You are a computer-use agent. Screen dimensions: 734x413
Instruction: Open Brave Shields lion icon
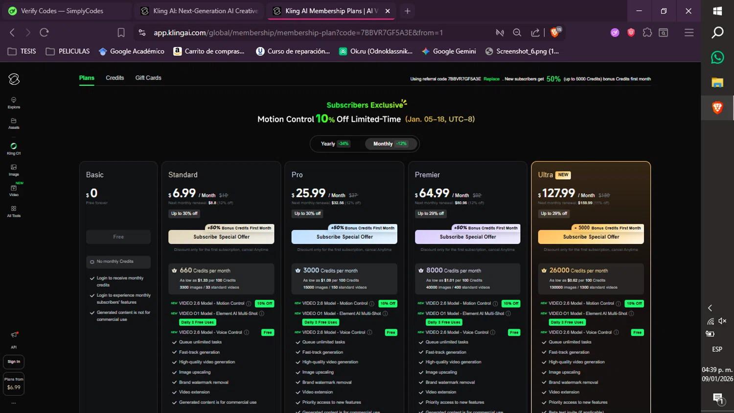tap(555, 32)
